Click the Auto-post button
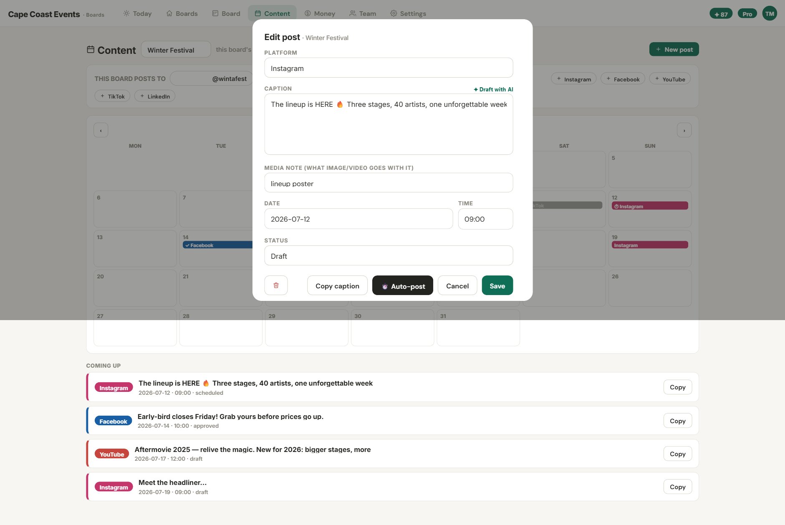The image size is (785, 525). [x=403, y=286]
